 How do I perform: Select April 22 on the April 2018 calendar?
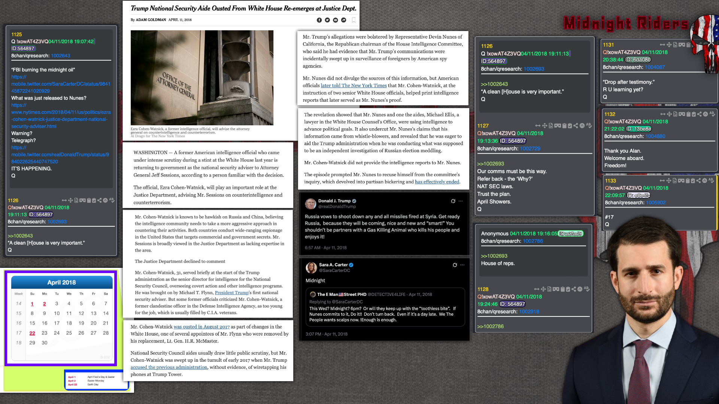(32, 333)
